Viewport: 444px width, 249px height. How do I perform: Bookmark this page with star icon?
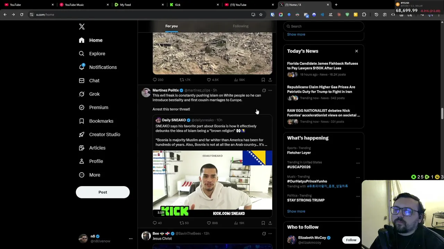(261, 15)
